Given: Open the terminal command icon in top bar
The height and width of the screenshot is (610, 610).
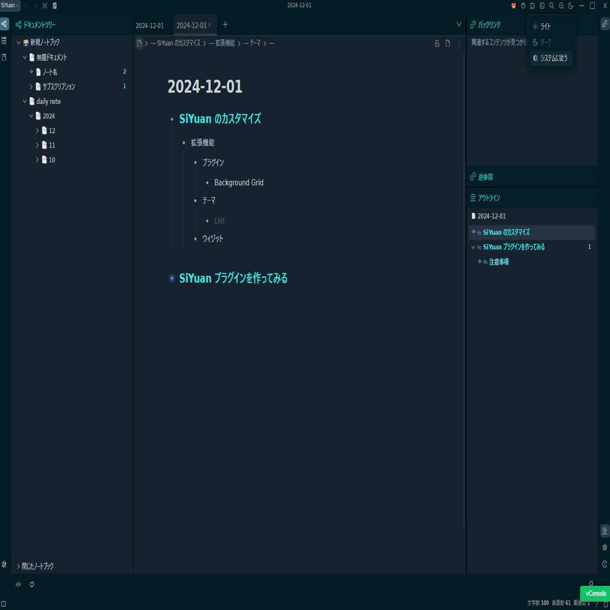Looking at the screenshot, I should point(542,6).
